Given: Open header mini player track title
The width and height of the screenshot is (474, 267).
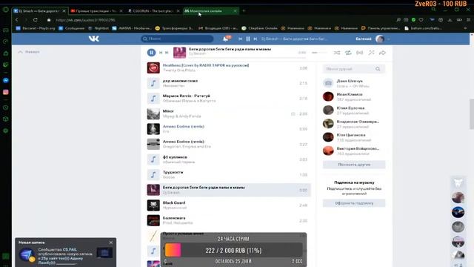Looking at the screenshot, I should tap(294, 39).
